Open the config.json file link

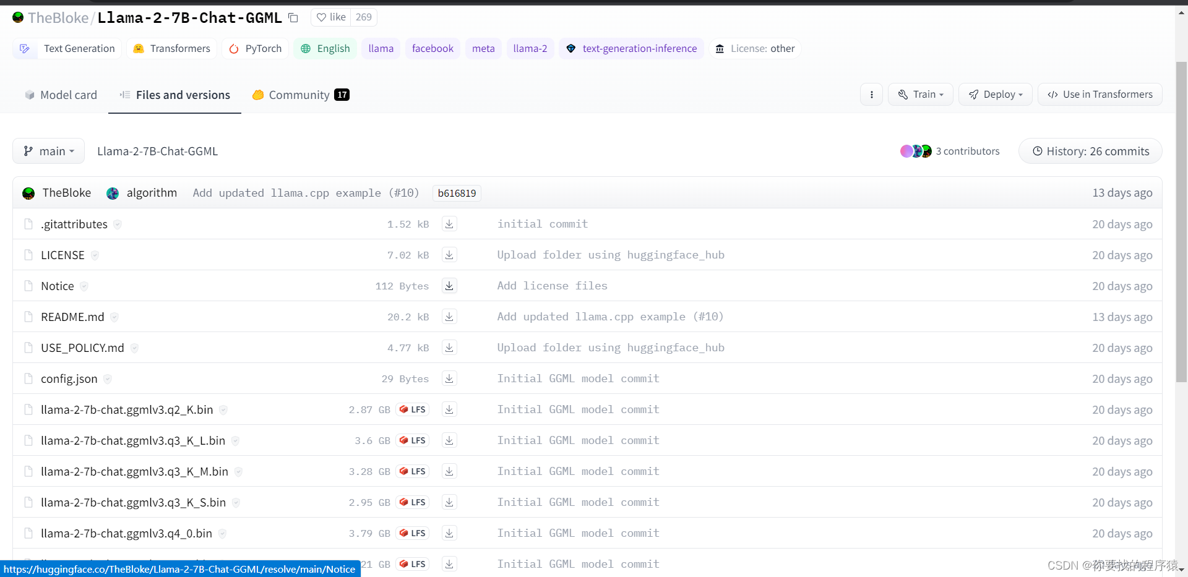pyautogui.click(x=69, y=378)
